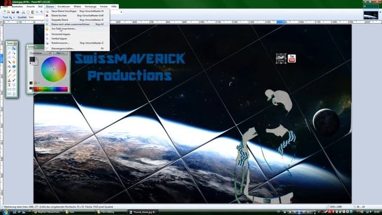
Task: Select the Color Picker tool
Action: pos(14,76)
